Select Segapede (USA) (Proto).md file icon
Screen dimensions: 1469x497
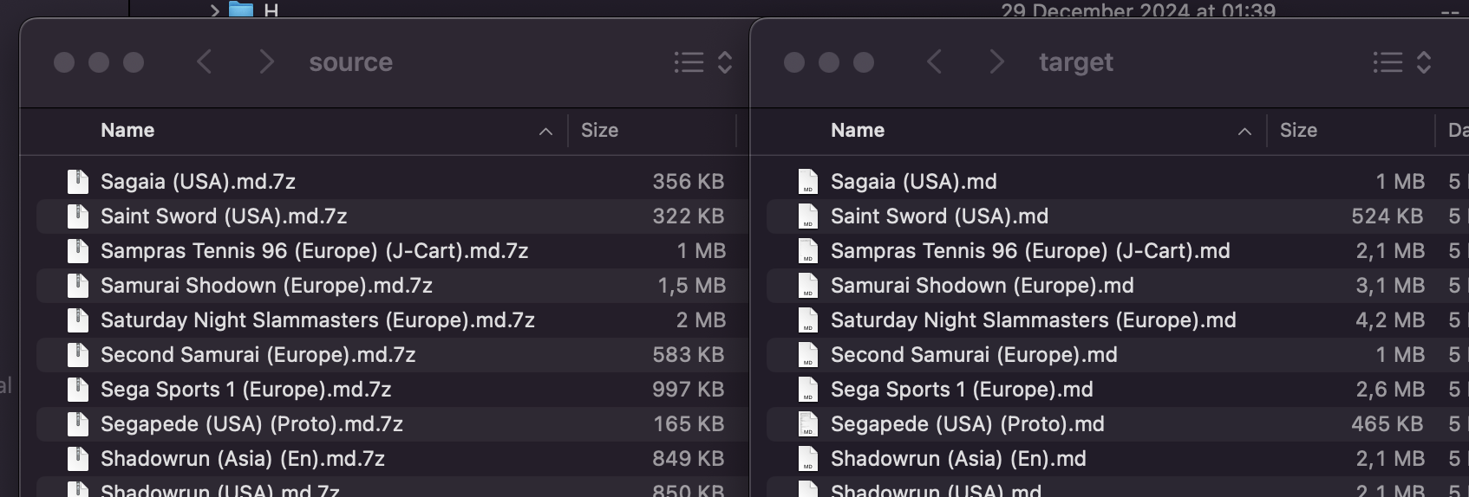point(808,423)
